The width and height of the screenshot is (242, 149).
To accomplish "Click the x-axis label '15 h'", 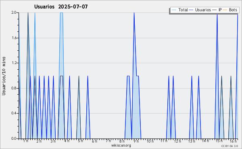I will point(219,141).
